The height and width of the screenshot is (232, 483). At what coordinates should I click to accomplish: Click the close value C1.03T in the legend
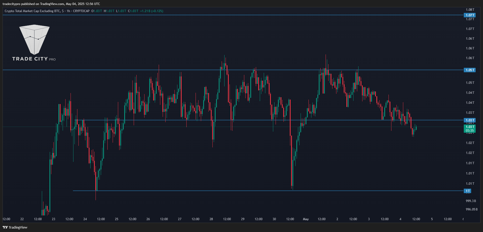point(133,11)
